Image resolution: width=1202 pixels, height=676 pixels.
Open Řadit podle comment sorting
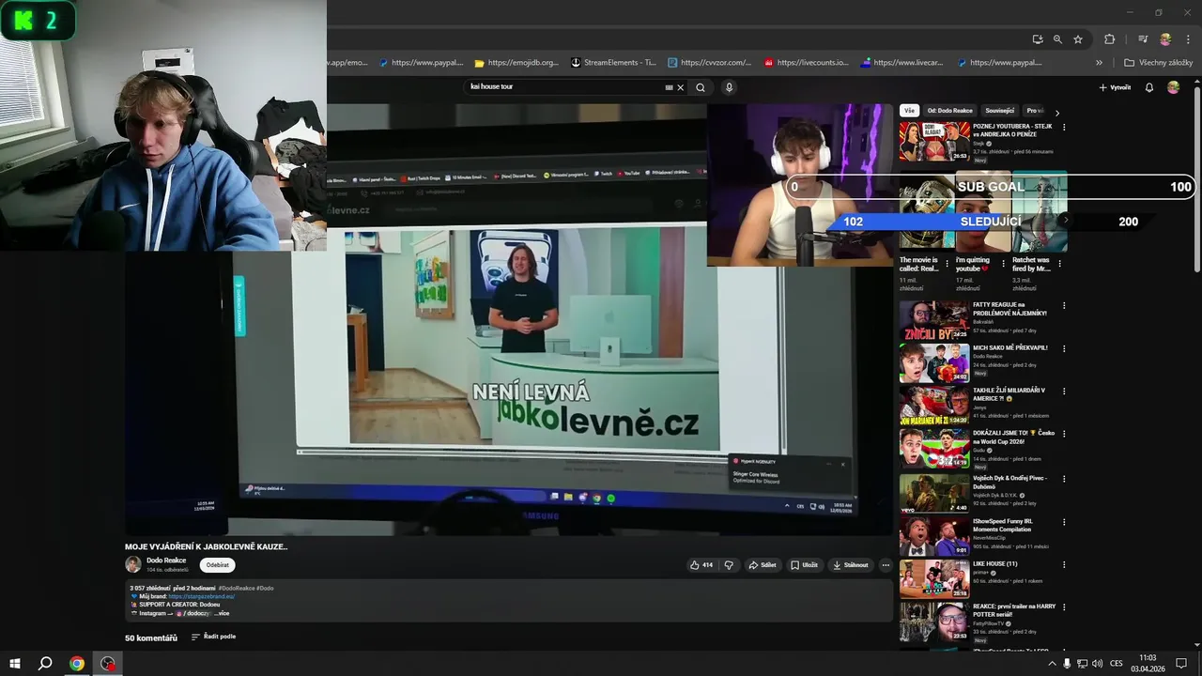click(213, 637)
